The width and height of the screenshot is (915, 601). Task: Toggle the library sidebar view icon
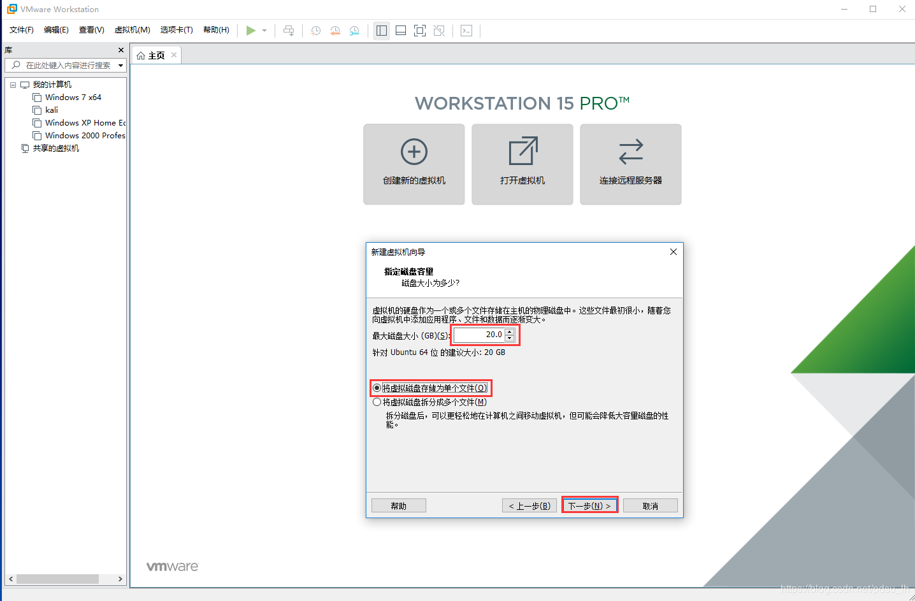[x=382, y=31]
